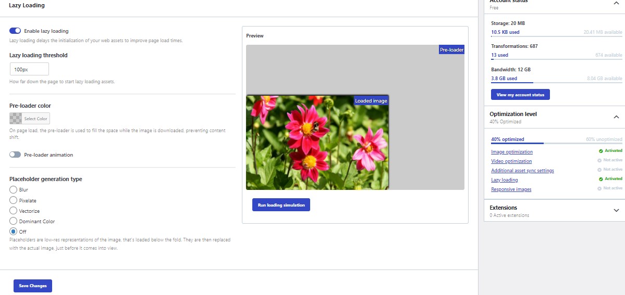625x295 pixels.
Task: Click the Bandwidth: 12 GB label
Action: pyautogui.click(x=511, y=69)
